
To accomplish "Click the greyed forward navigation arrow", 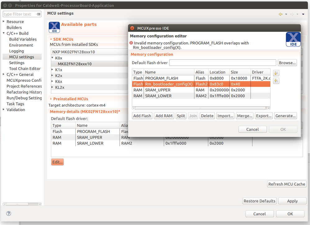I will pos(292,14).
